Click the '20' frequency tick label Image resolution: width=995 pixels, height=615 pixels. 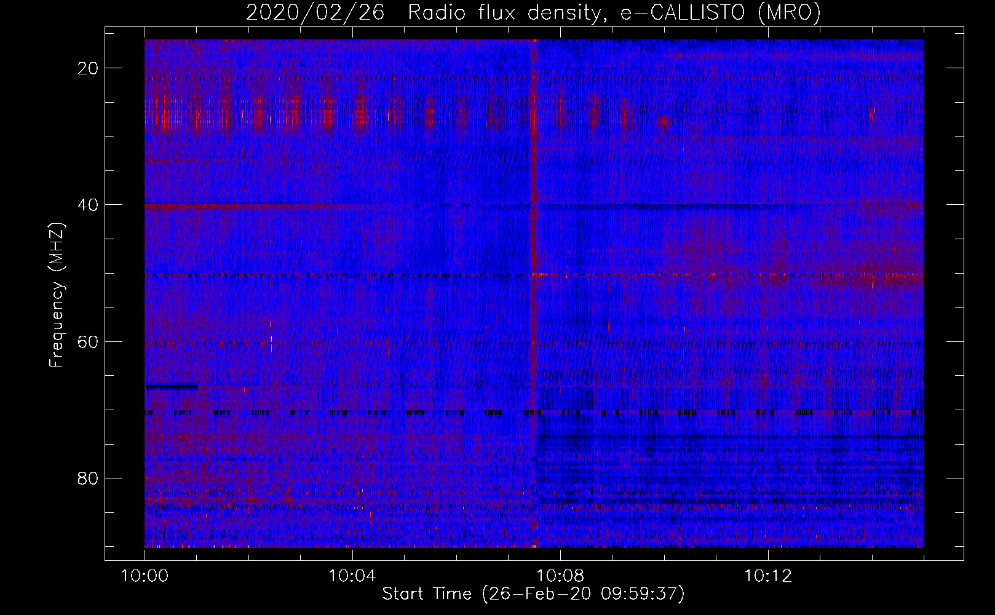(x=88, y=68)
